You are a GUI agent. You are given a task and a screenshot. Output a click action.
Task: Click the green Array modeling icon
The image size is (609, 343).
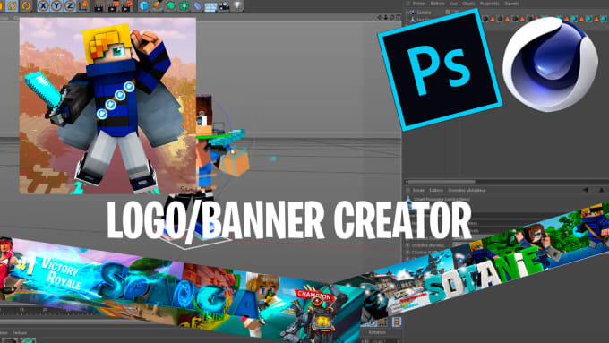(x=184, y=6)
